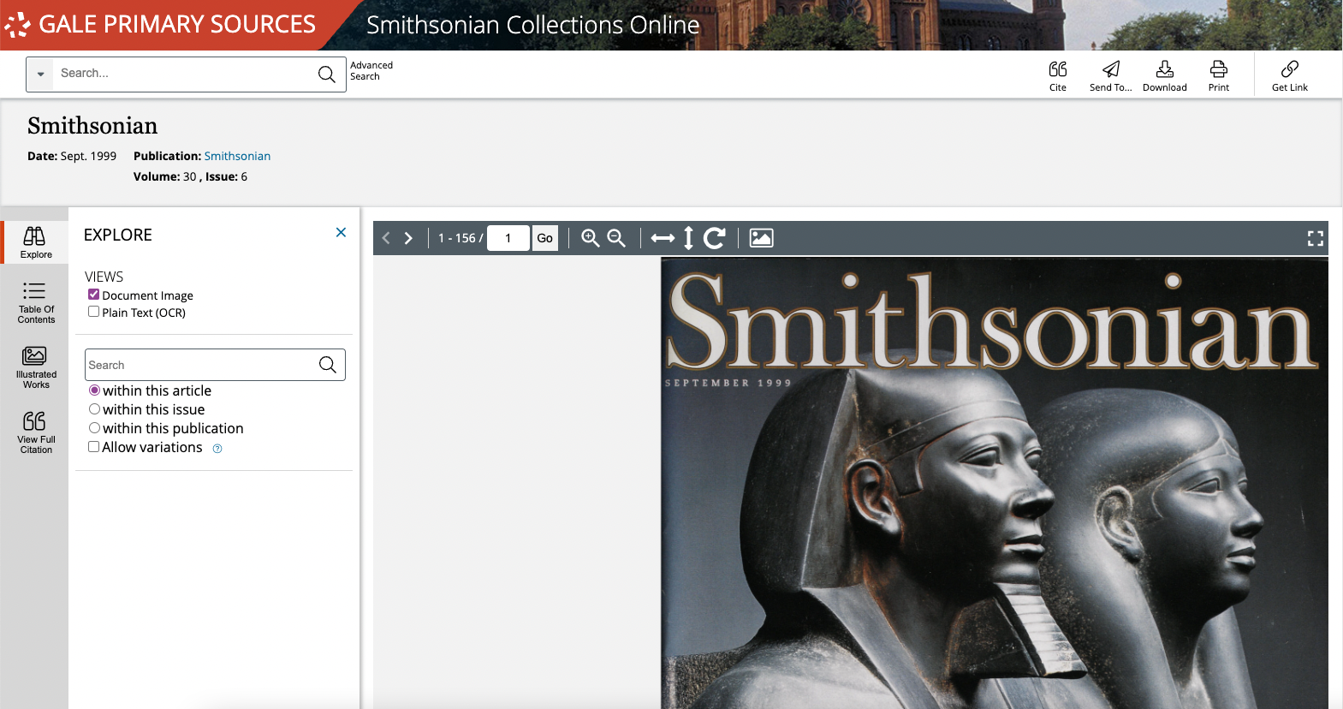Select the Explore sidebar tab
Viewport: 1343px width, 709px height.
36,242
